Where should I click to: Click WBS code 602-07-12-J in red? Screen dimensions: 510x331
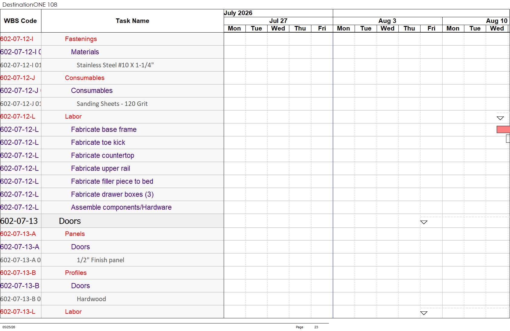point(18,78)
